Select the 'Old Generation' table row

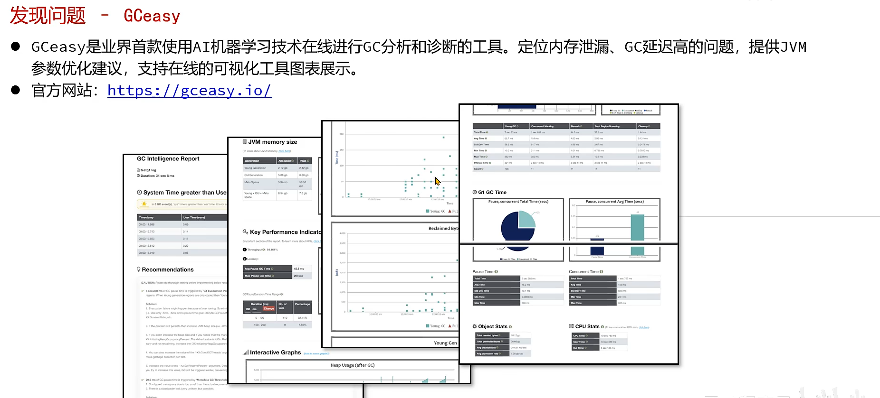(277, 175)
